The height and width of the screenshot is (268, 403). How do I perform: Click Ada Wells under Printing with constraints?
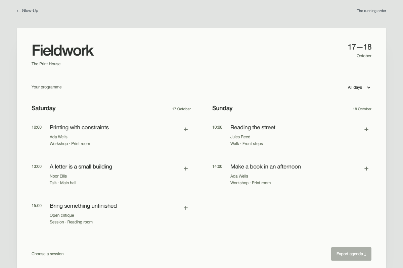coord(58,137)
